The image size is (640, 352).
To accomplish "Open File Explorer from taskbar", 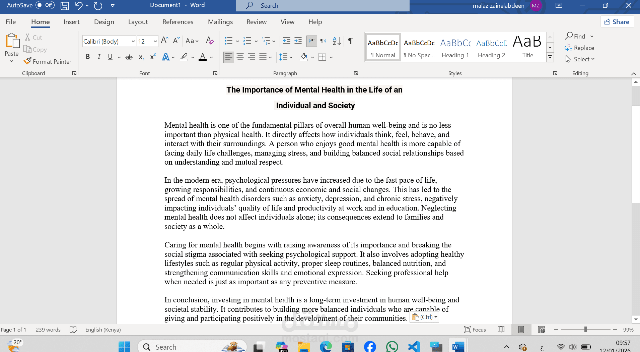I will point(304,347).
